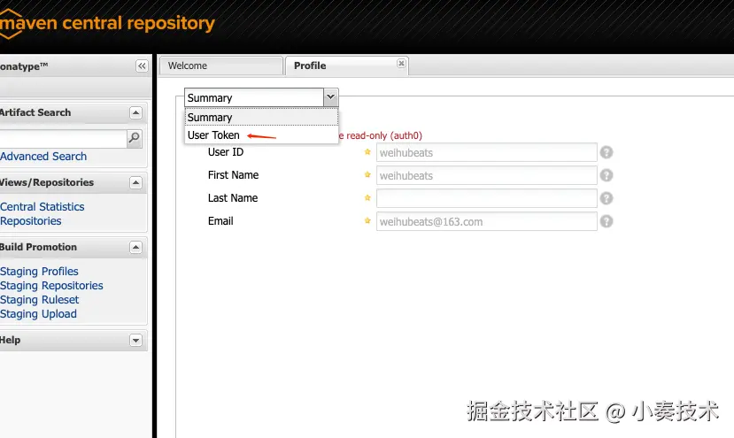Collapse the Sonatype sidebar panel
734x438 pixels.
(142, 66)
